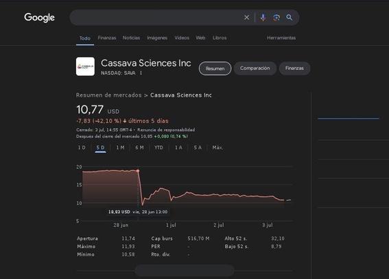Choose the 1 A chart range
The width and height of the screenshot is (389, 279).
[x=178, y=147]
